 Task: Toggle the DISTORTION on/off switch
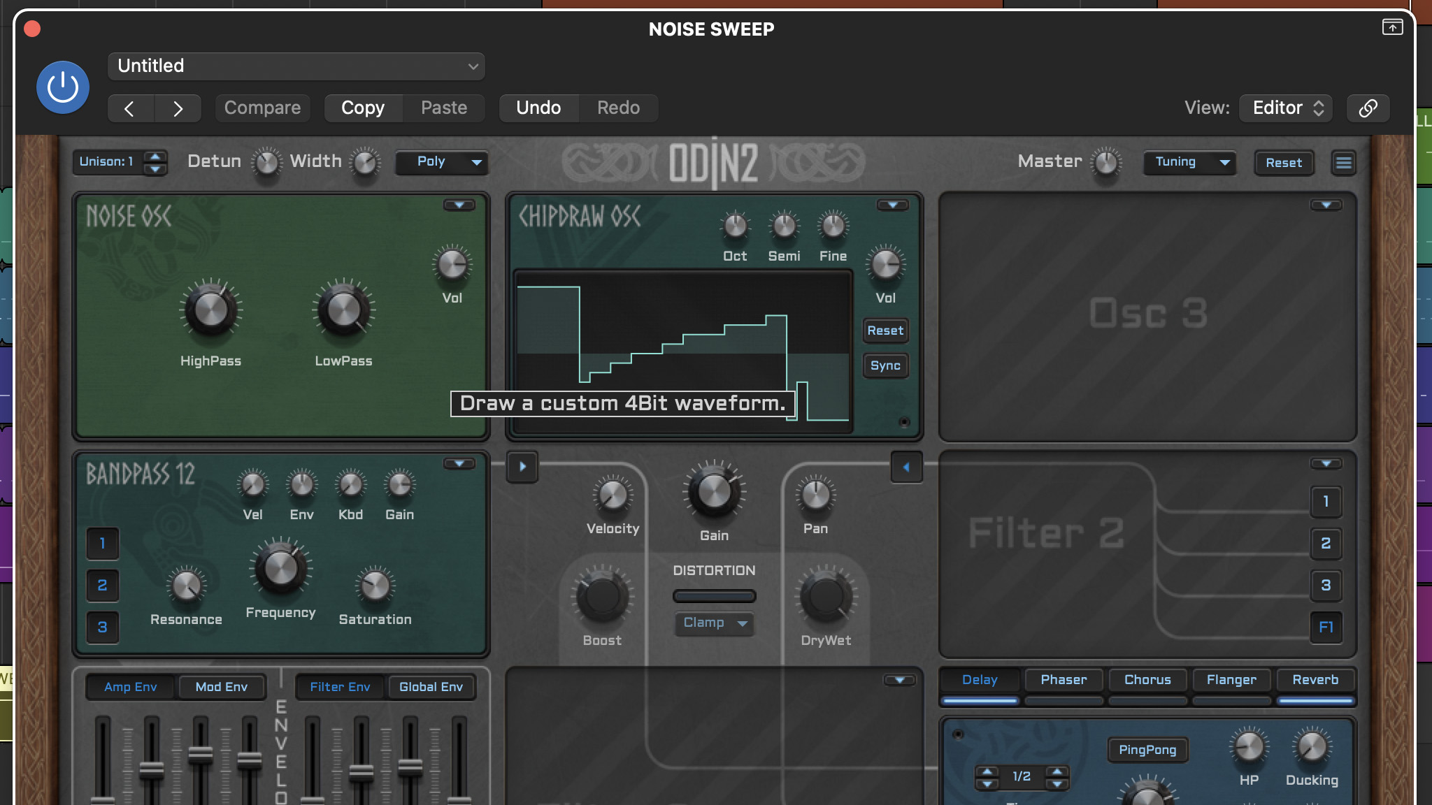(714, 596)
